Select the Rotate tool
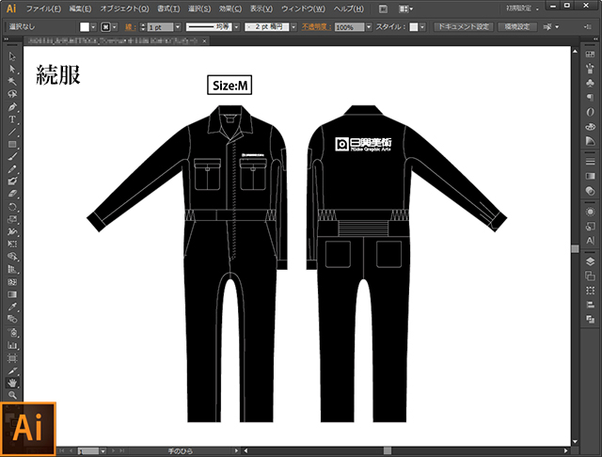Viewport: 602px width, 457px height. pyautogui.click(x=12, y=207)
